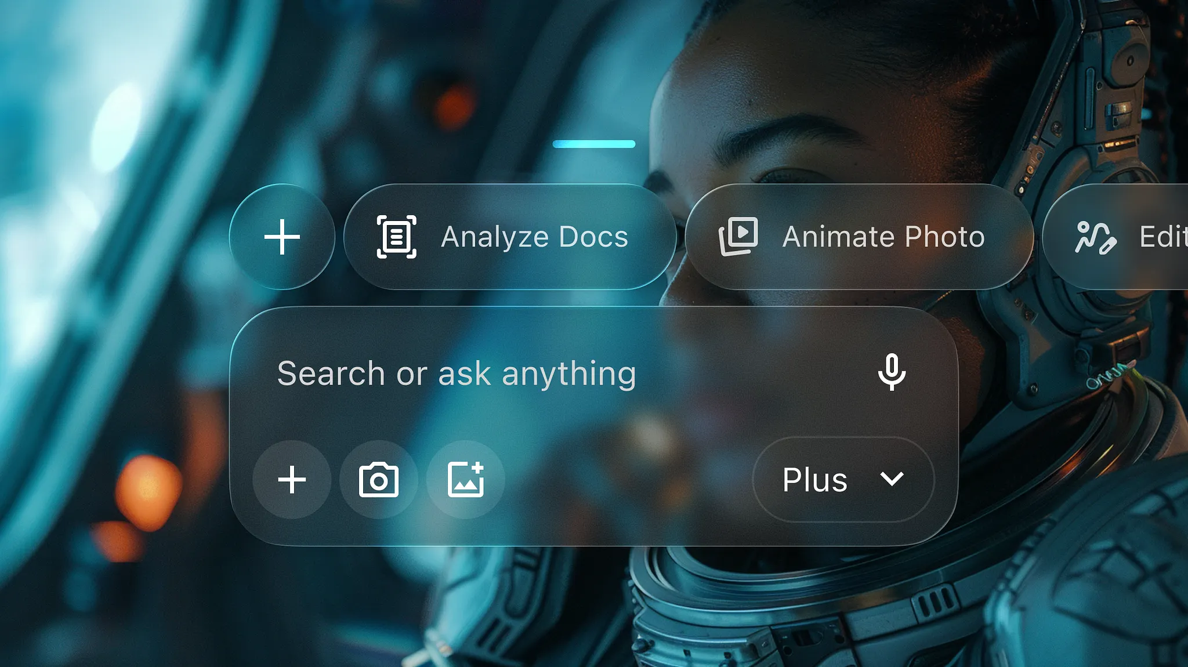Click the play-stack icon in Animate Photo
Screen dimensions: 1188x667
(738, 236)
